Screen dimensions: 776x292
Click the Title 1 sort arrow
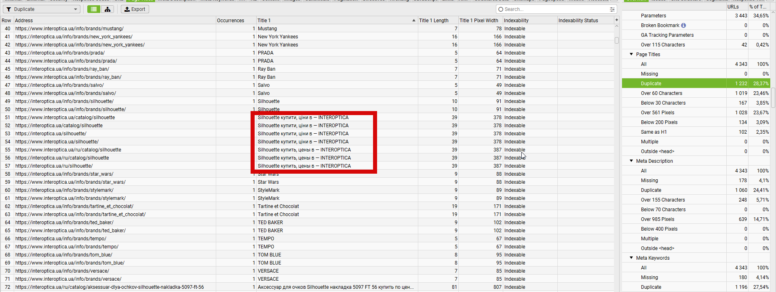(x=413, y=20)
